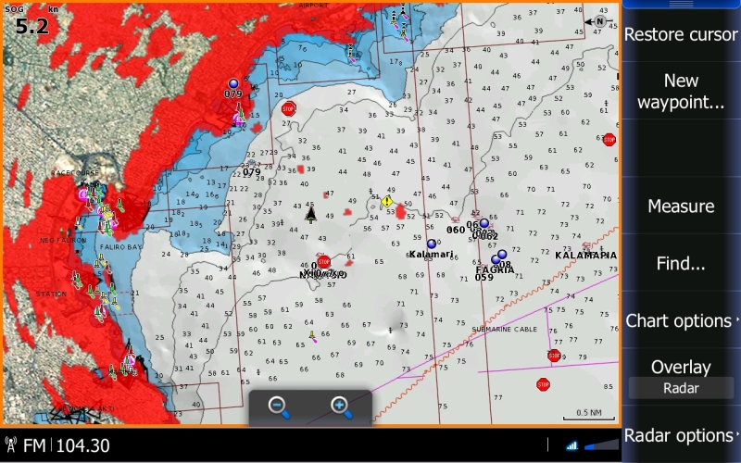Click the north-up compass indicator
The image size is (741, 463).
[599, 20]
